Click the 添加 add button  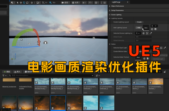[x=7, y=72]
